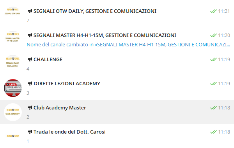This screenshot has height=148, width=234.
Task: Select the Club Academy Master chat
Action: [x=117, y=112]
